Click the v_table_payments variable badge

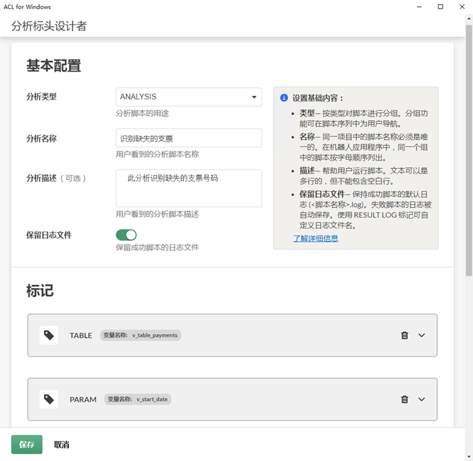pyautogui.click(x=141, y=335)
